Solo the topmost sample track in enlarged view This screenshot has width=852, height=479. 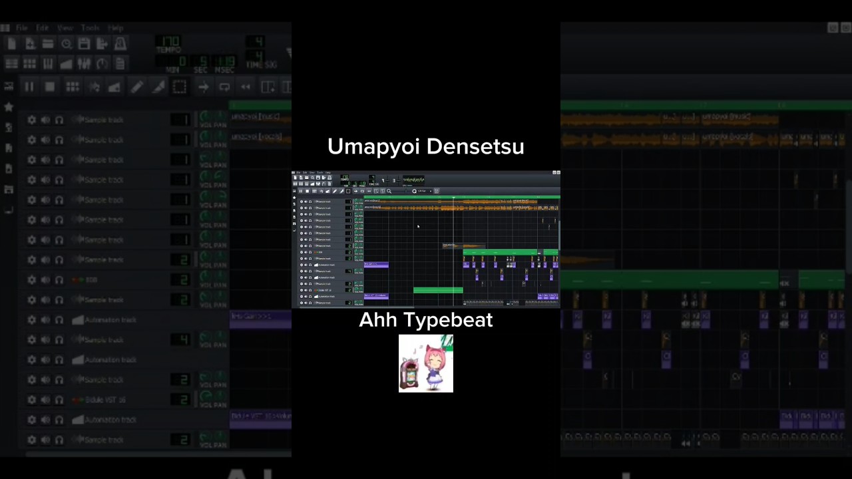pos(59,120)
